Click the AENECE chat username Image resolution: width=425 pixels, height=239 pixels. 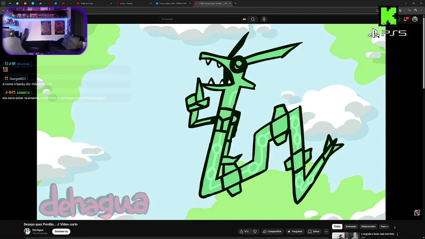pyautogui.click(x=23, y=93)
